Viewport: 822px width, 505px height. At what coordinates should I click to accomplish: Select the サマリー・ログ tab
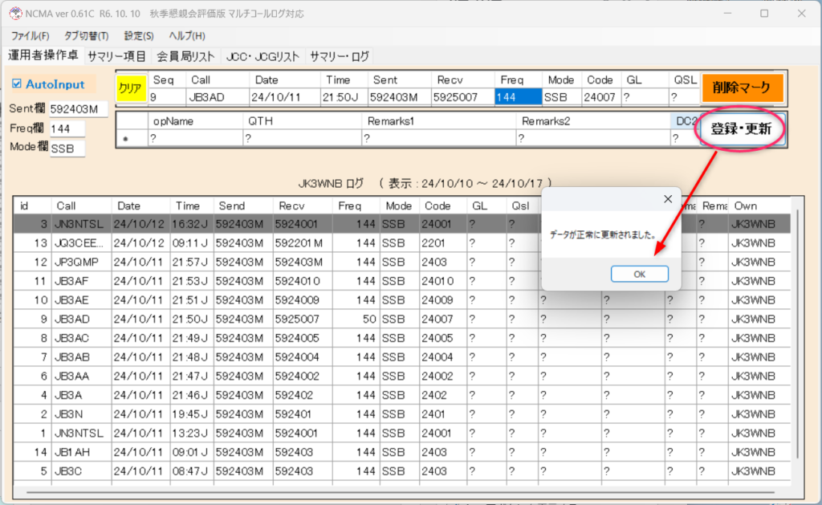pyautogui.click(x=339, y=56)
